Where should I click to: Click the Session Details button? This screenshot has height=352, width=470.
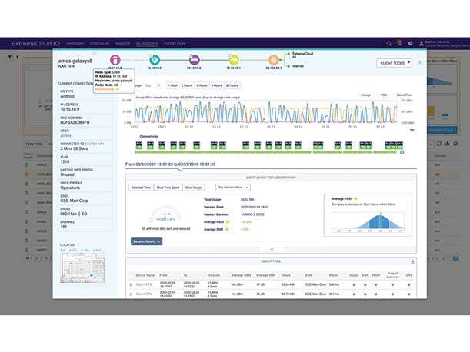coord(146,241)
